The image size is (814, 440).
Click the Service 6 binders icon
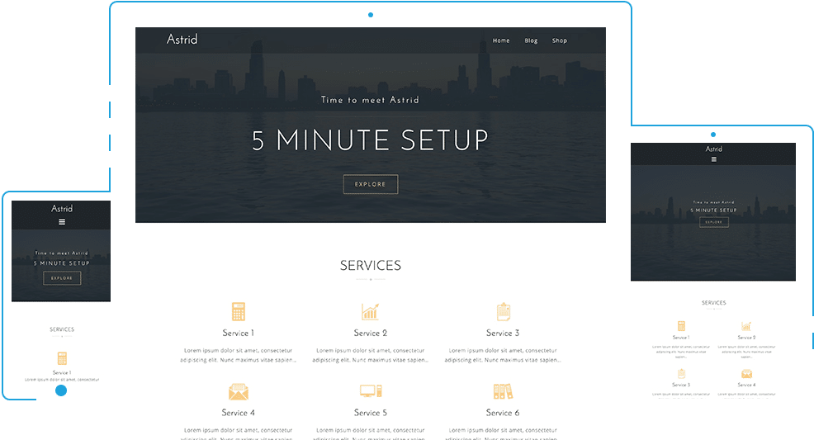point(503,391)
